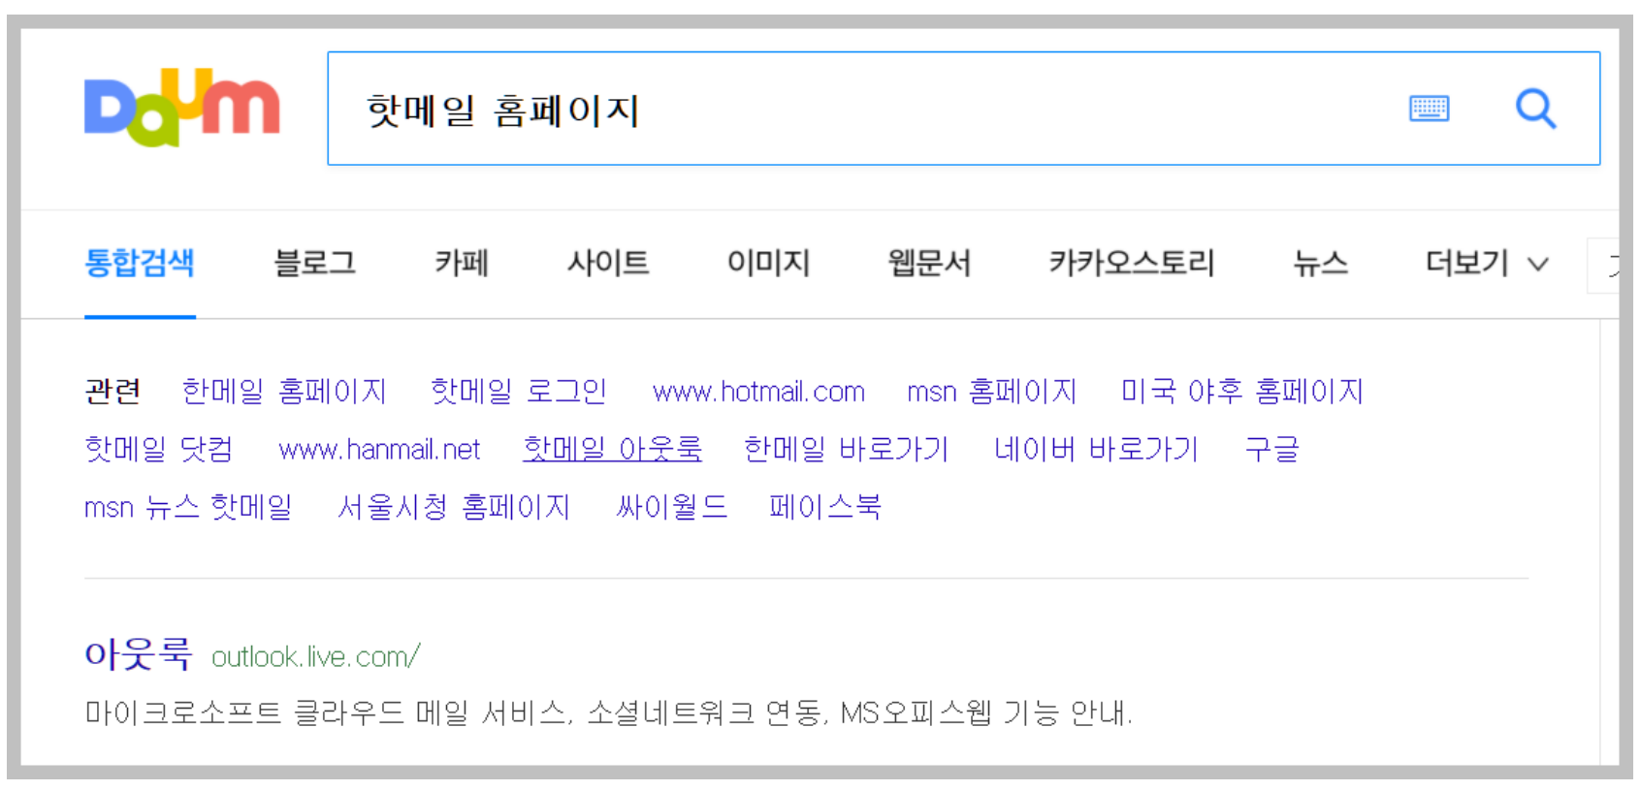The image size is (1641, 791).
Task: Switch to the 뉴스 tab
Action: pos(1320,263)
